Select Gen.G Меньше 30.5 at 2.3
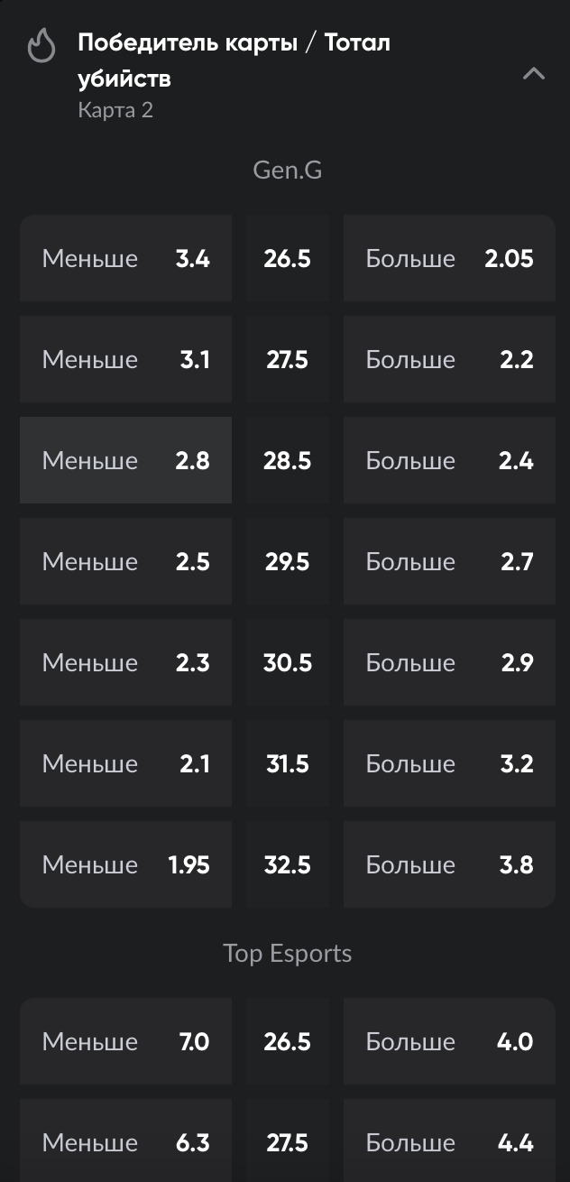This screenshot has height=1182, width=570. [125, 662]
